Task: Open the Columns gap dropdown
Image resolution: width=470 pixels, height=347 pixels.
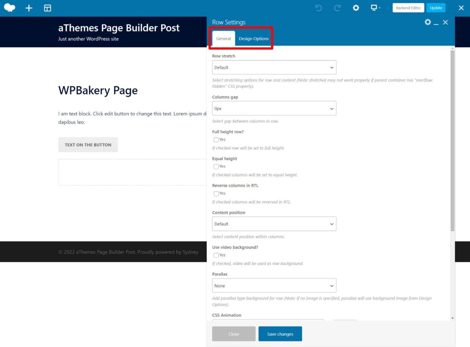Action: pyautogui.click(x=274, y=108)
